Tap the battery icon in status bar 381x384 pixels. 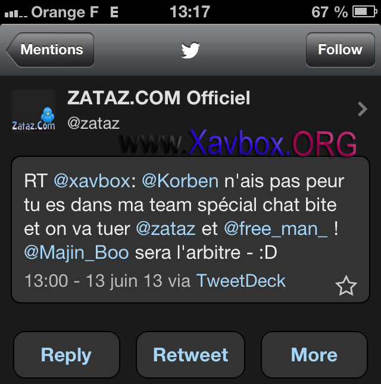[364, 11]
